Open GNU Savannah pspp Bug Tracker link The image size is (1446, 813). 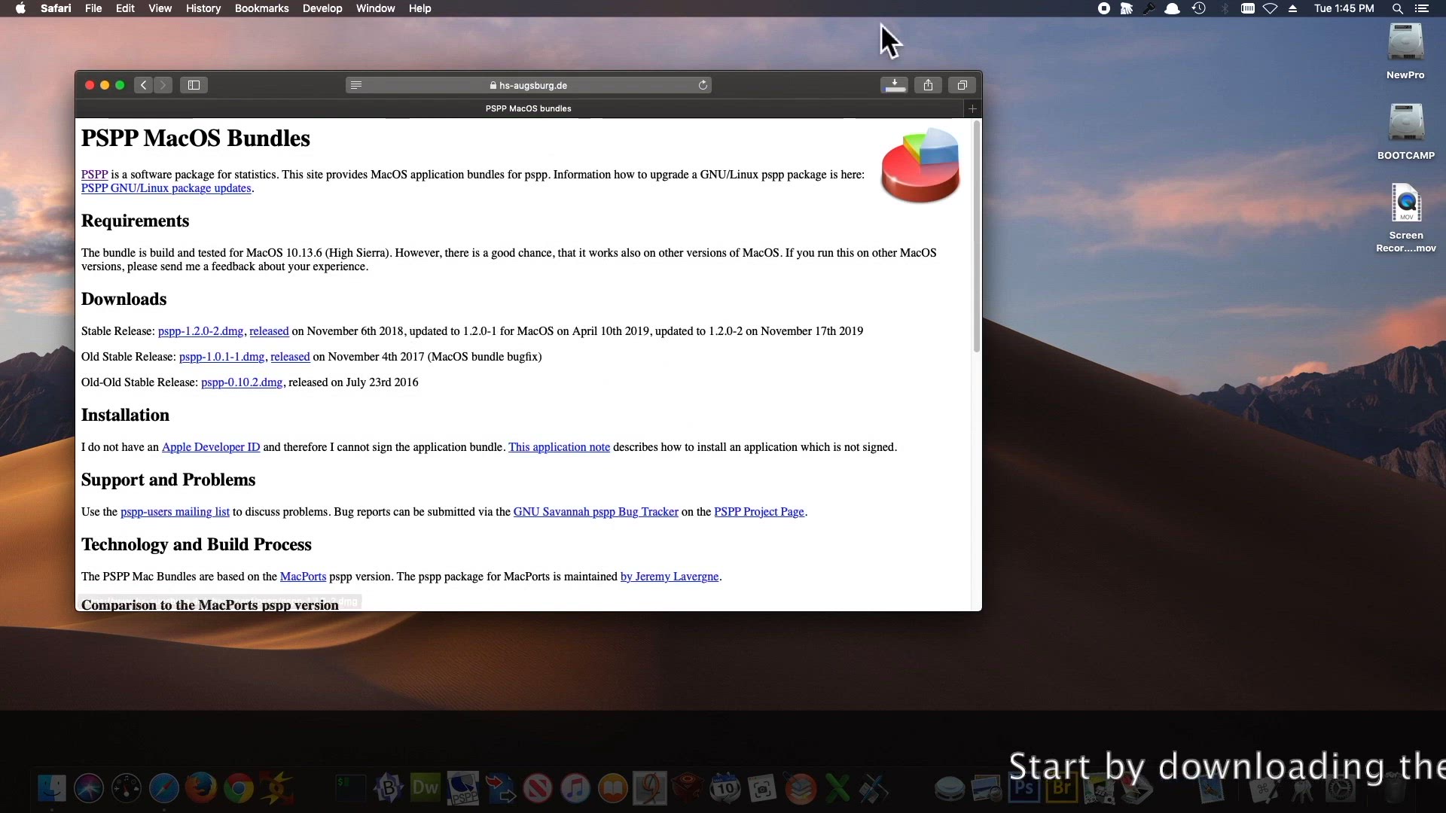pyautogui.click(x=596, y=512)
